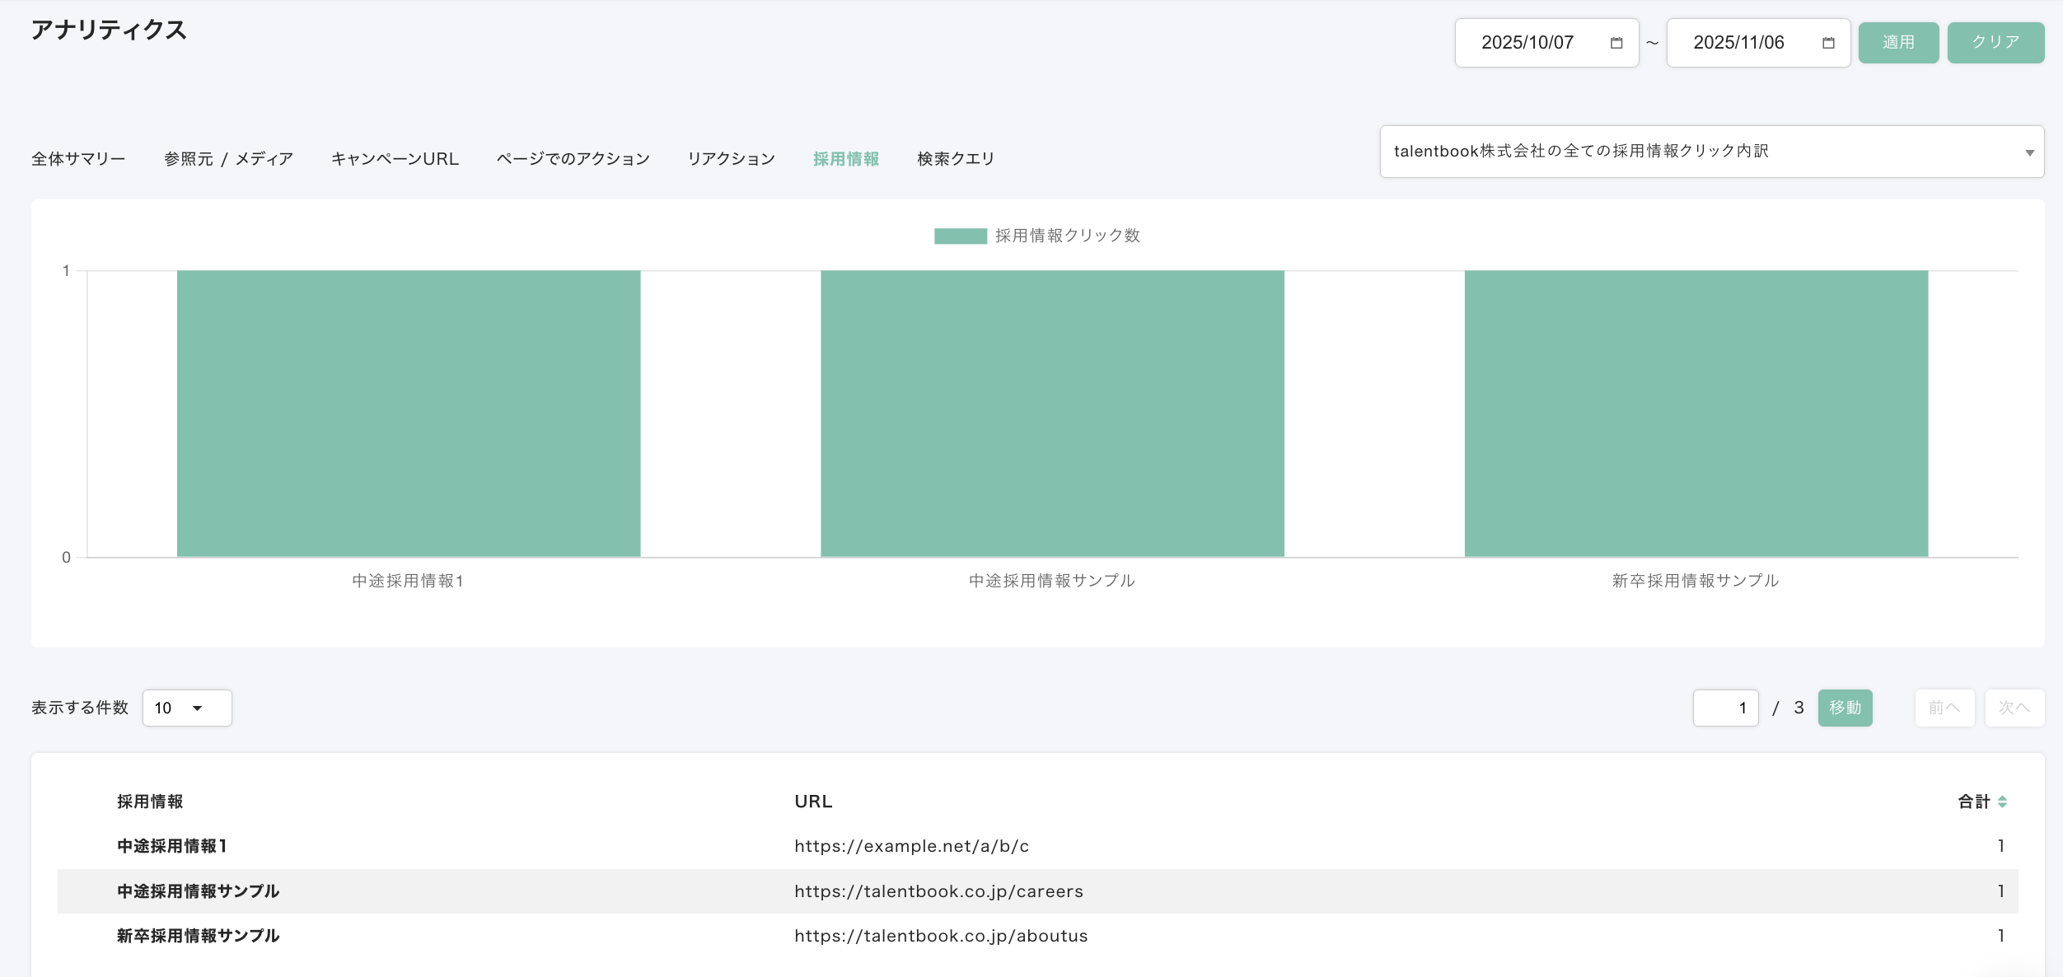Toggle 採用情報クリック数 legend color swatch
Screen dimensions: 2063x977
pyautogui.click(x=960, y=236)
